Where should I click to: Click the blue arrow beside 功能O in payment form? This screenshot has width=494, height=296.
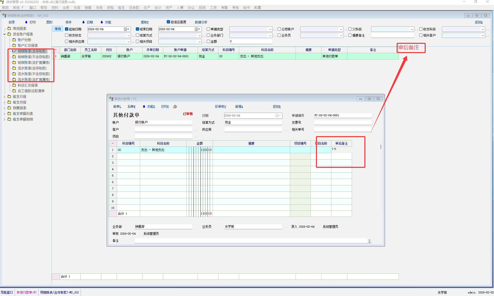144,106
